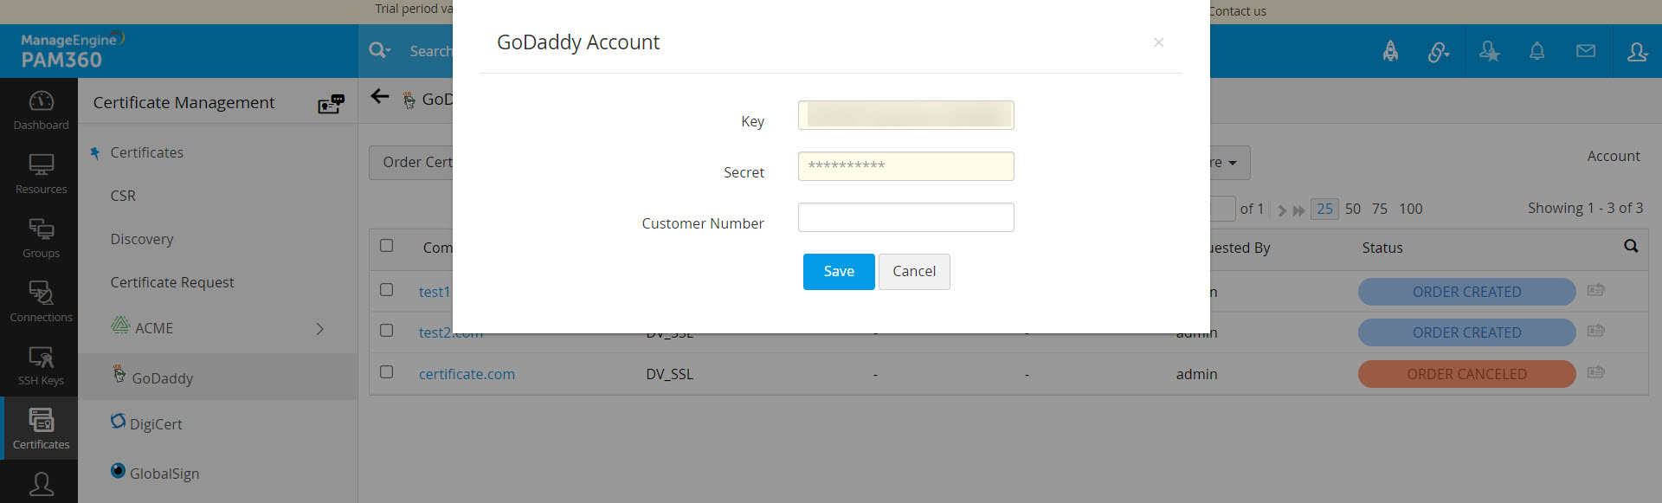Open Dashboard from left sidebar

pos(41,110)
